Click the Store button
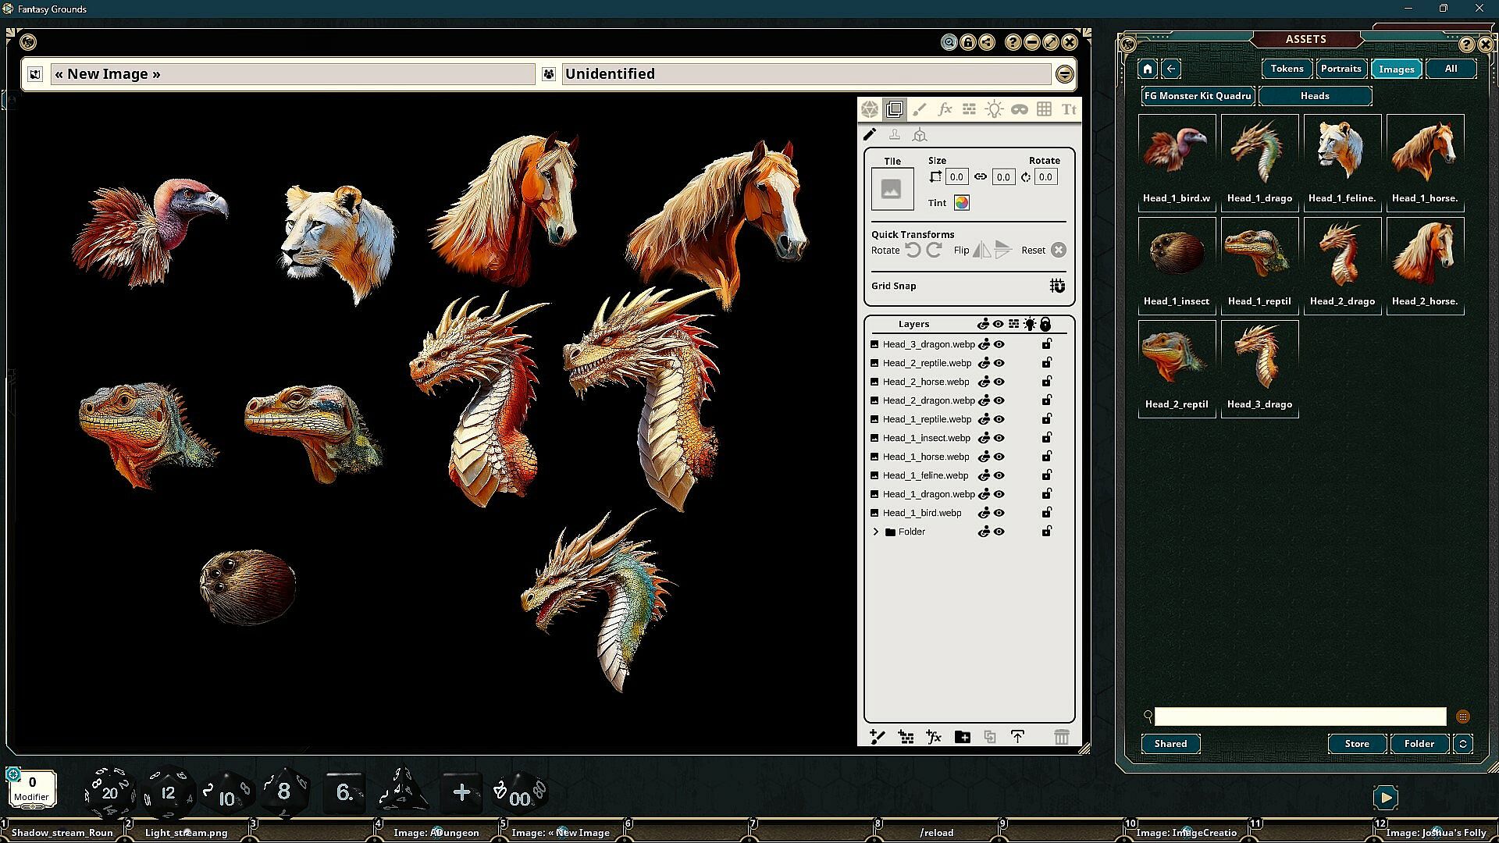Viewport: 1499px width, 843px height. tap(1356, 744)
